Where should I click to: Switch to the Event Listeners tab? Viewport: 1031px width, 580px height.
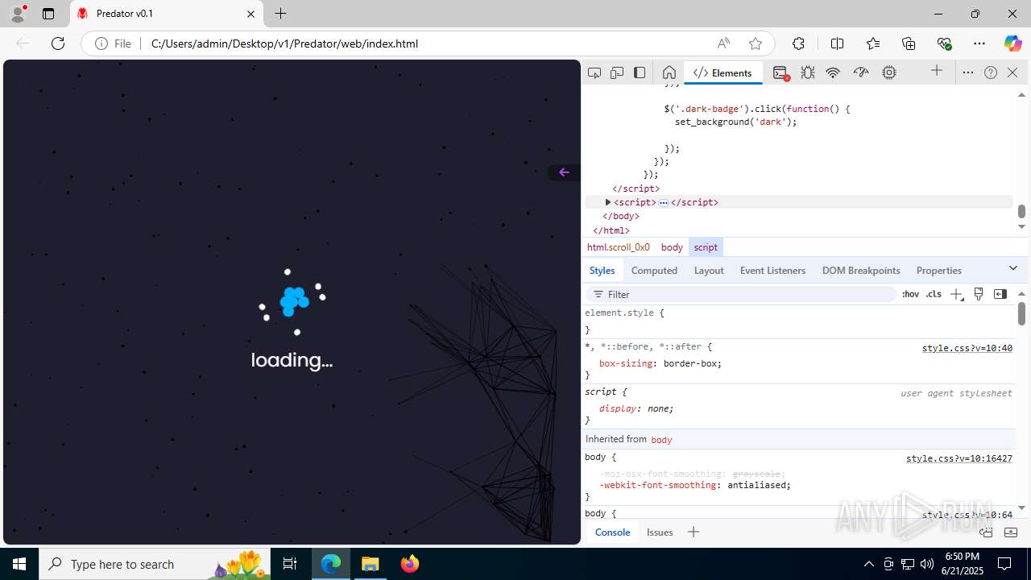(x=772, y=271)
